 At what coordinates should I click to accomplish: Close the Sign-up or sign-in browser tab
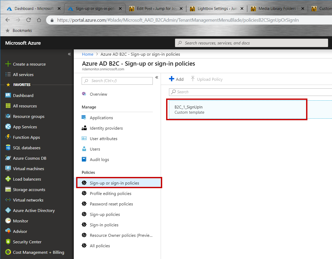120,8
